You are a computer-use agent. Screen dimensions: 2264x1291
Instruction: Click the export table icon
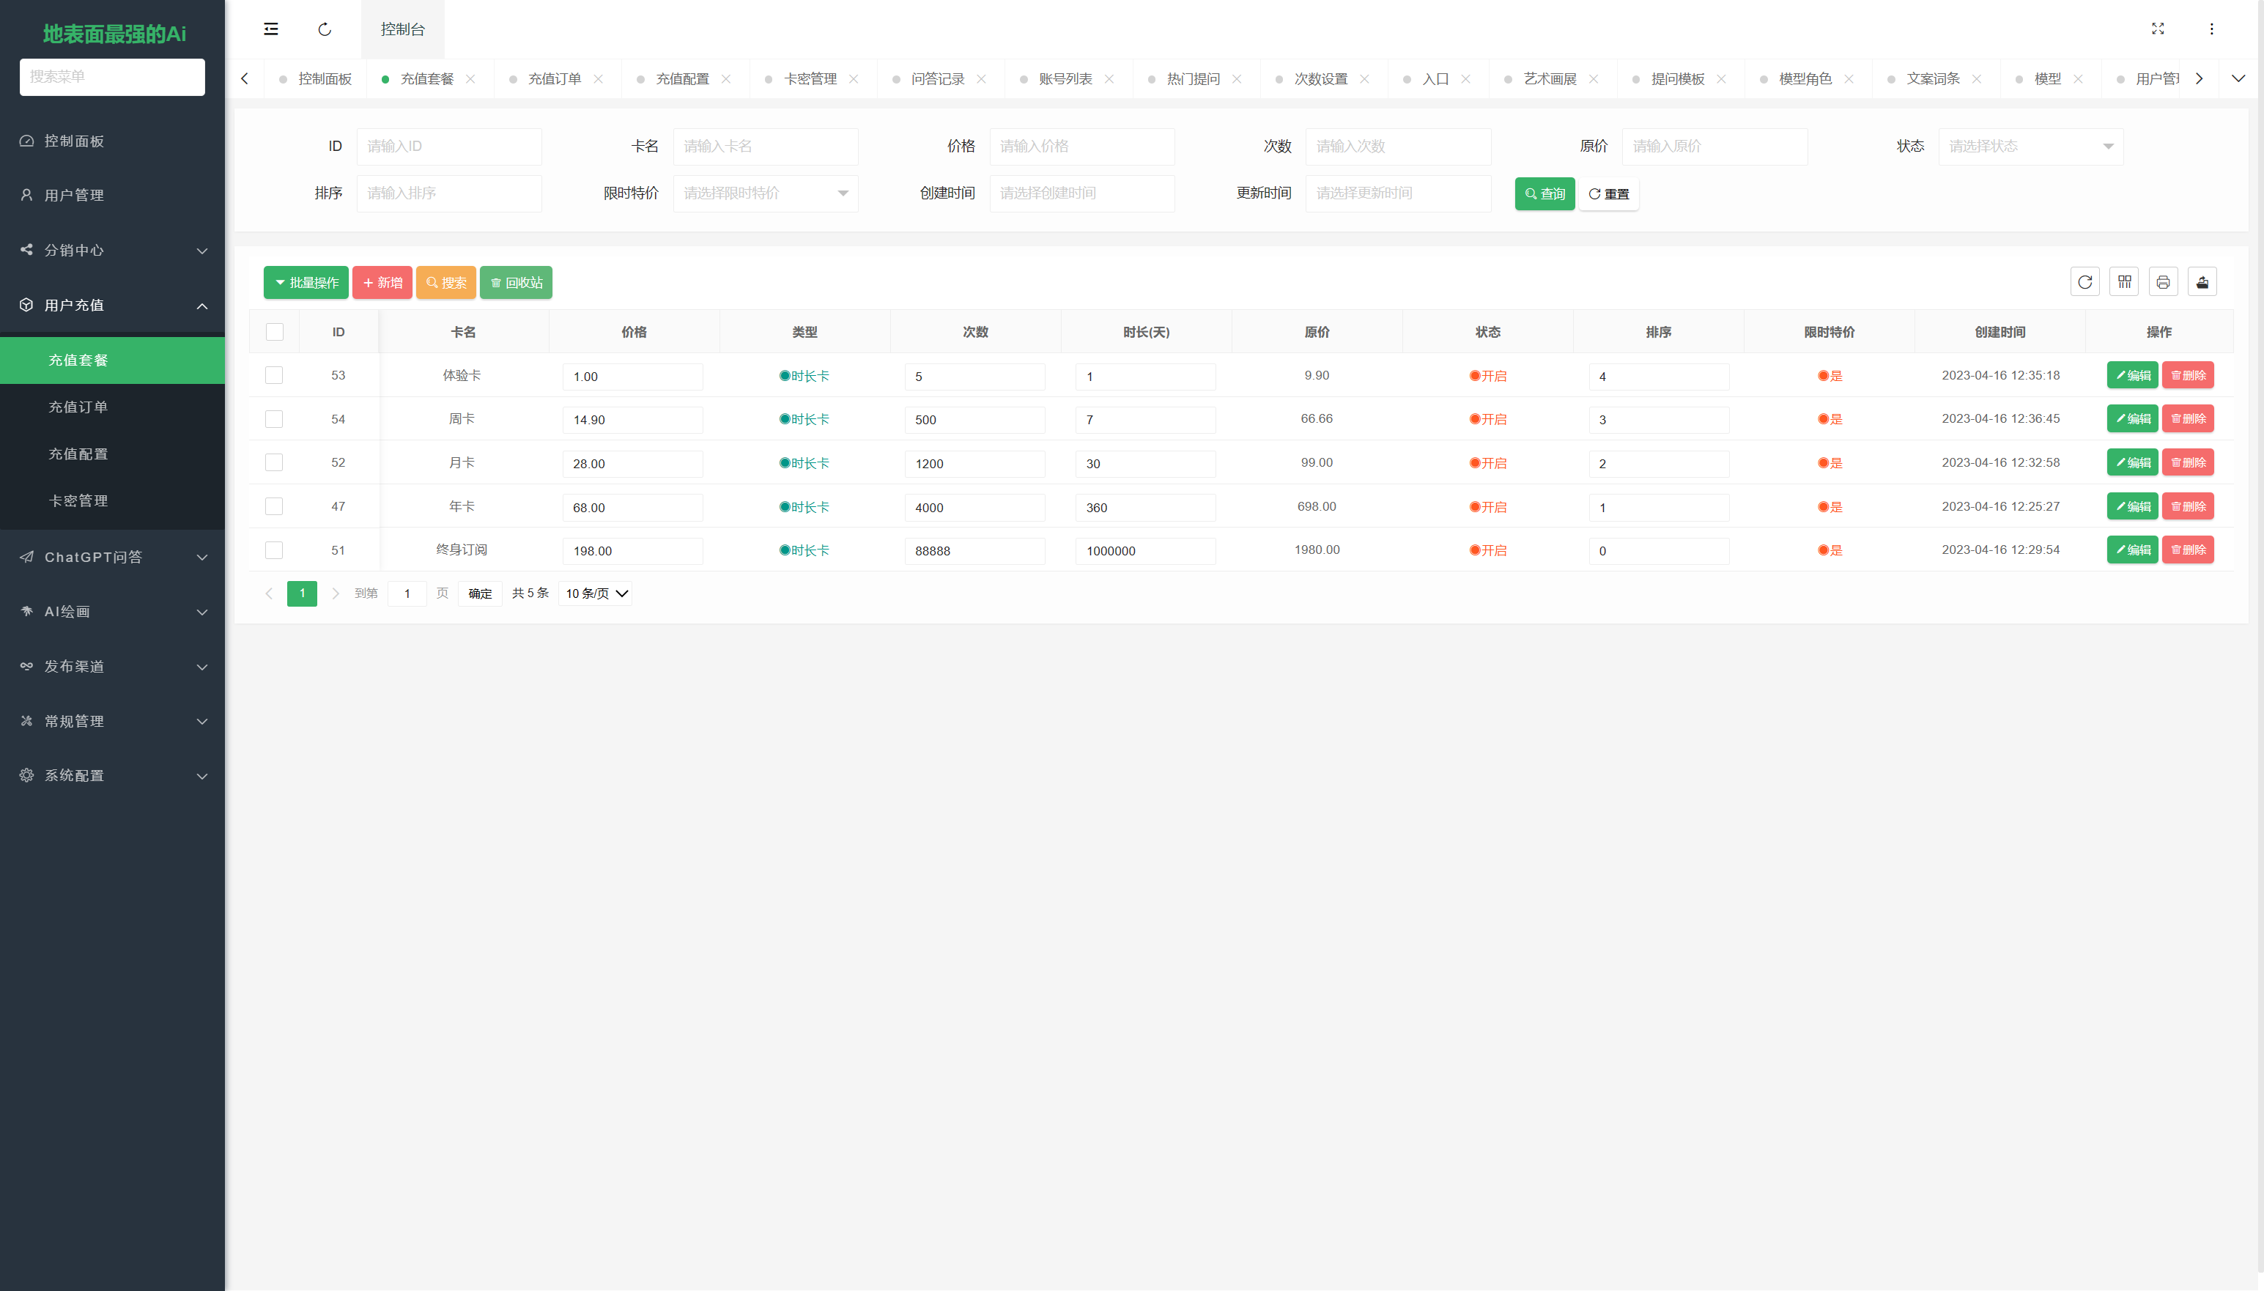point(2202,282)
